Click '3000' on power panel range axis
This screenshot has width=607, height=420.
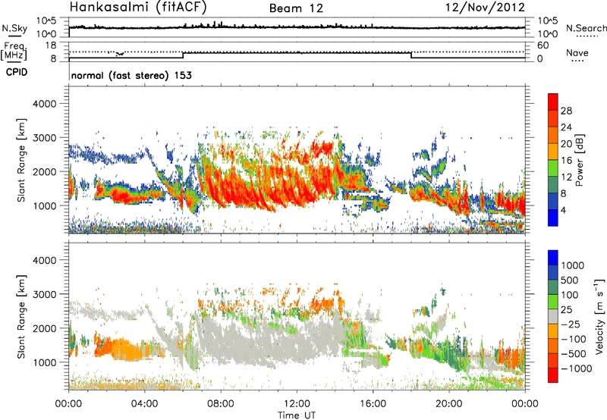[44, 138]
